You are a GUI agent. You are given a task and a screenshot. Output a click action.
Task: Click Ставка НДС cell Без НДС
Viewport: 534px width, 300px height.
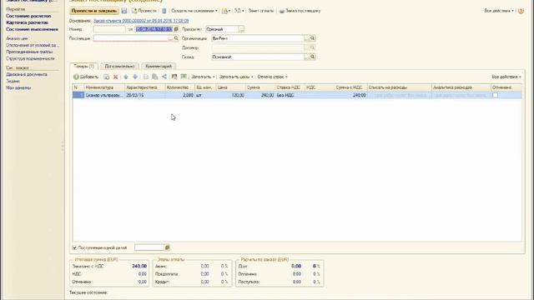290,96
